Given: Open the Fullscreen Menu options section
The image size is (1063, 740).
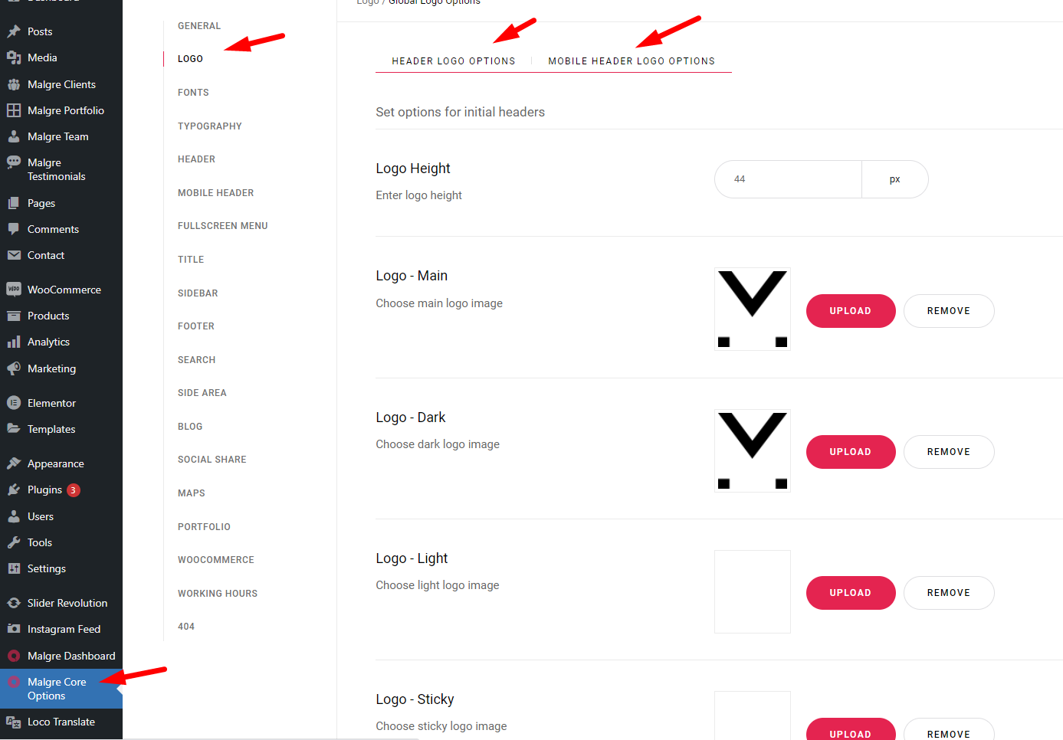Looking at the screenshot, I should [223, 226].
